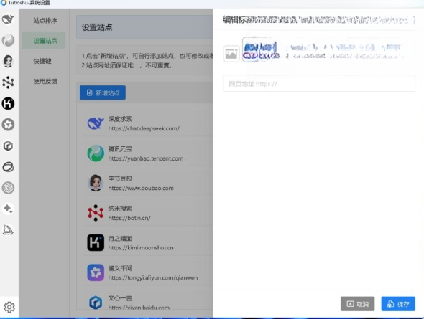Viewport: 424px width, 319px height.
Task: Select 字节豆包 site name
Action: tap(120, 178)
